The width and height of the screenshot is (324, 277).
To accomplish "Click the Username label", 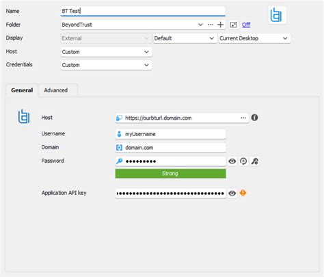I will (53, 133).
